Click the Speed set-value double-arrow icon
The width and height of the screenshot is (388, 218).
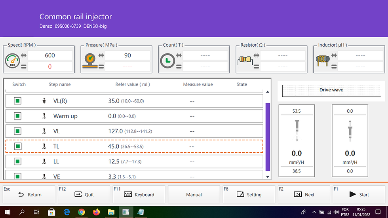(x=24, y=55)
